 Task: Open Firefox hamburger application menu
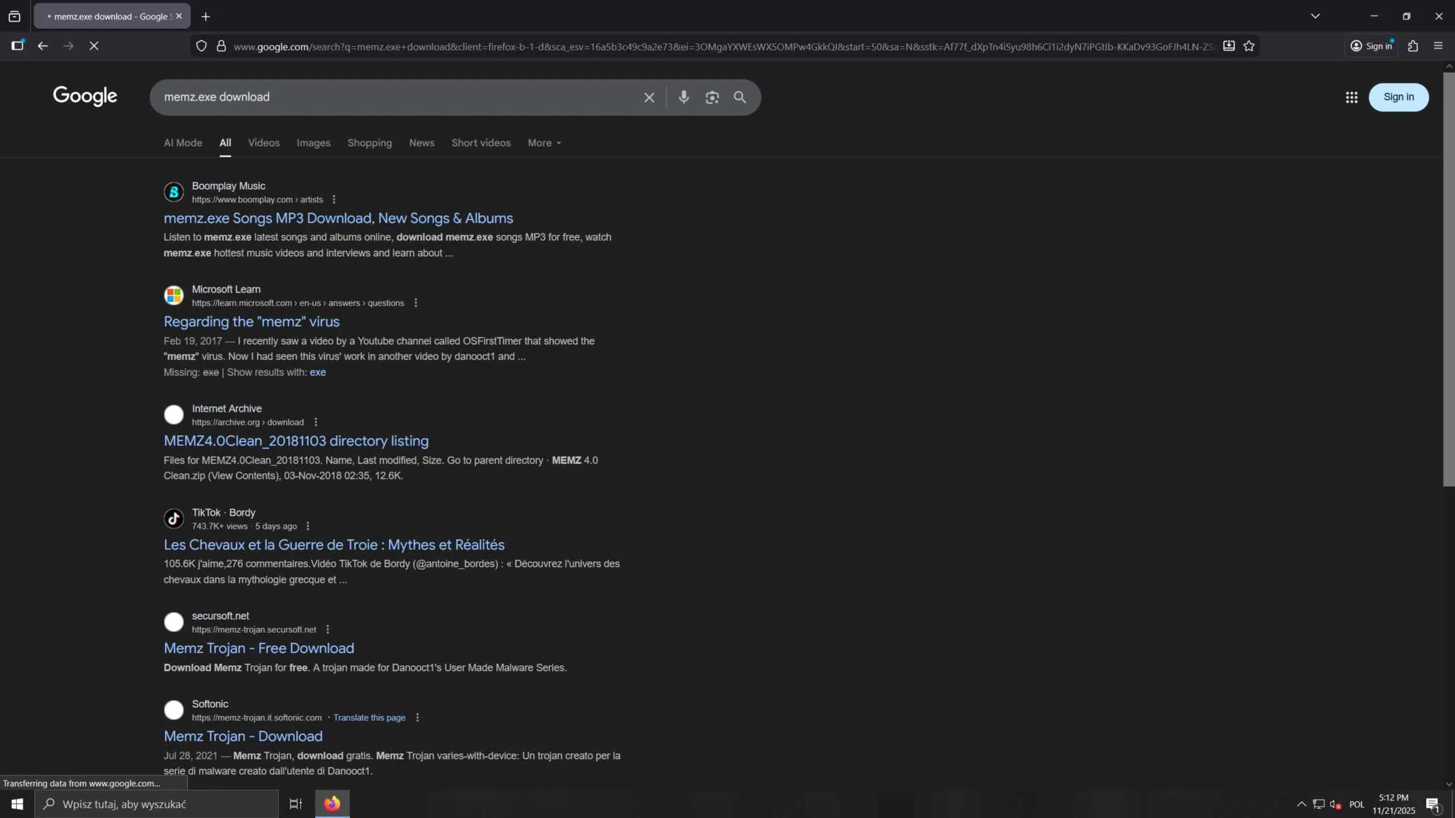pos(1438,46)
